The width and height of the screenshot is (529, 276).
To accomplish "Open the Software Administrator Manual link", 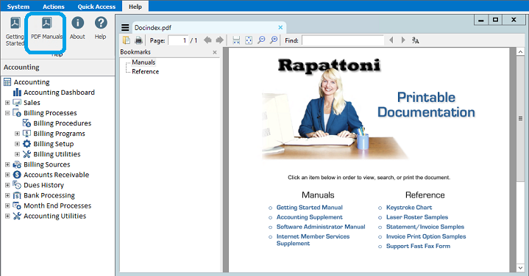I will tap(321, 227).
